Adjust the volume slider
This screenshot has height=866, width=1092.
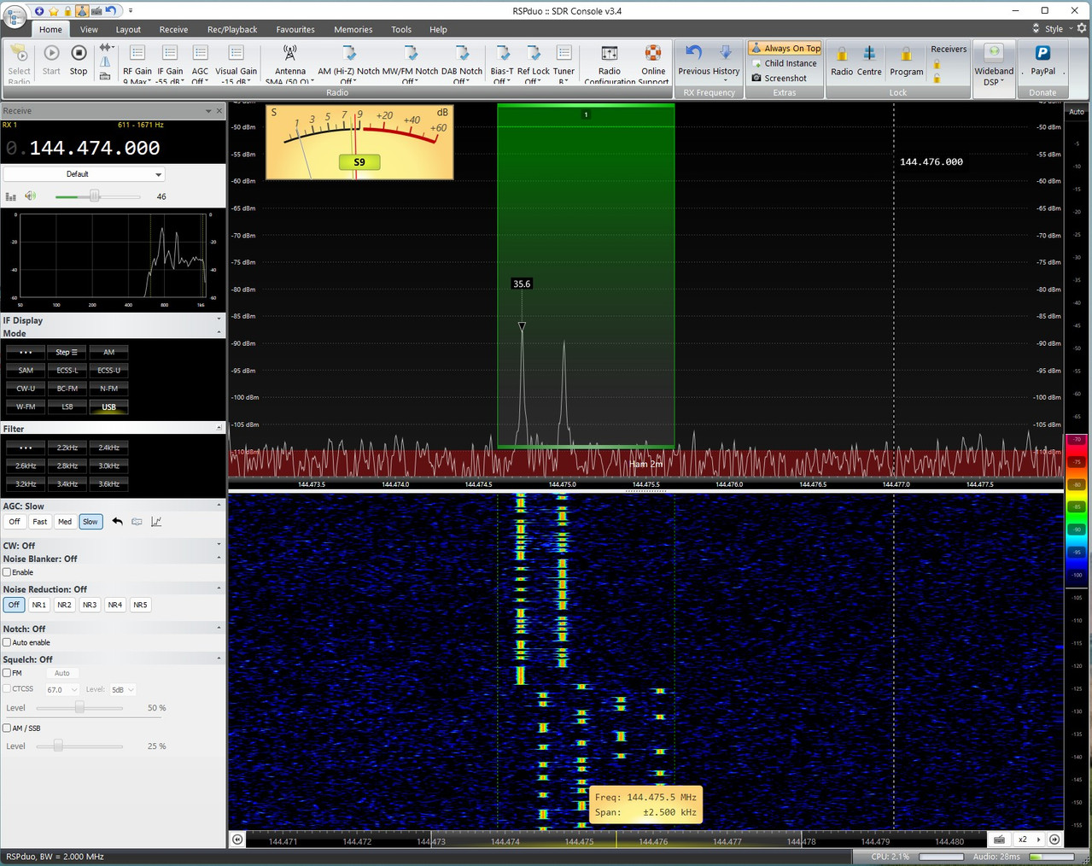[96, 196]
